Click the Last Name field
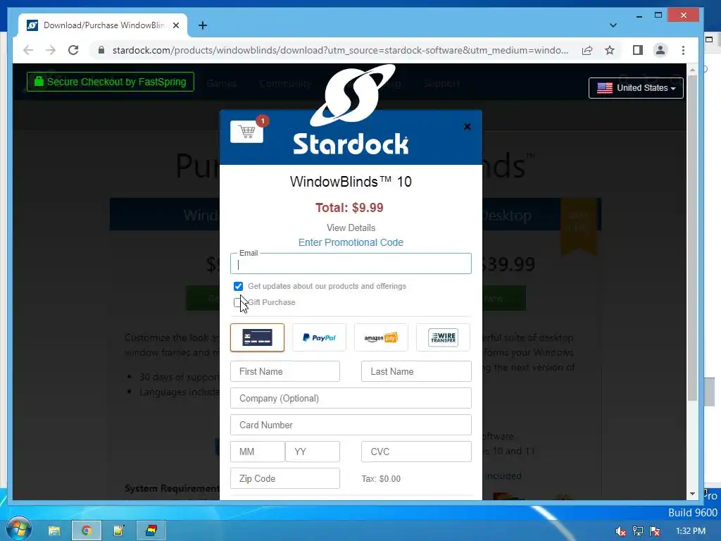721x541 pixels. pyautogui.click(x=416, y=371)
